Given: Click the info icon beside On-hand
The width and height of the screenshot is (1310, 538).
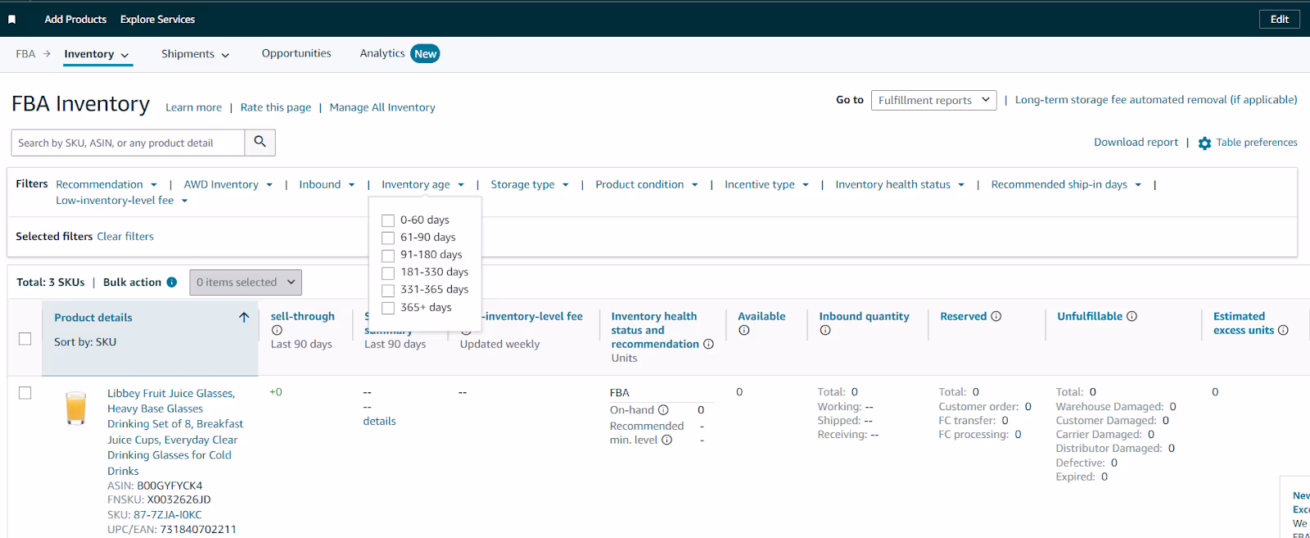Looking at the screenshot, I should point(663,409).
